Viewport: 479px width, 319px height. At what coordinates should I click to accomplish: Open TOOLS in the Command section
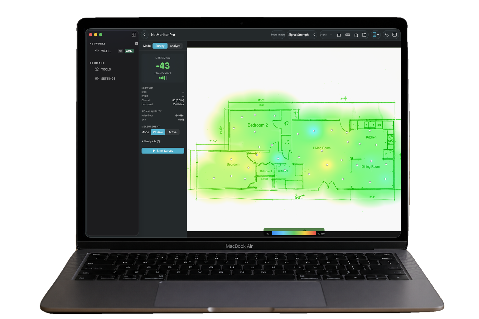coord(106,69)
